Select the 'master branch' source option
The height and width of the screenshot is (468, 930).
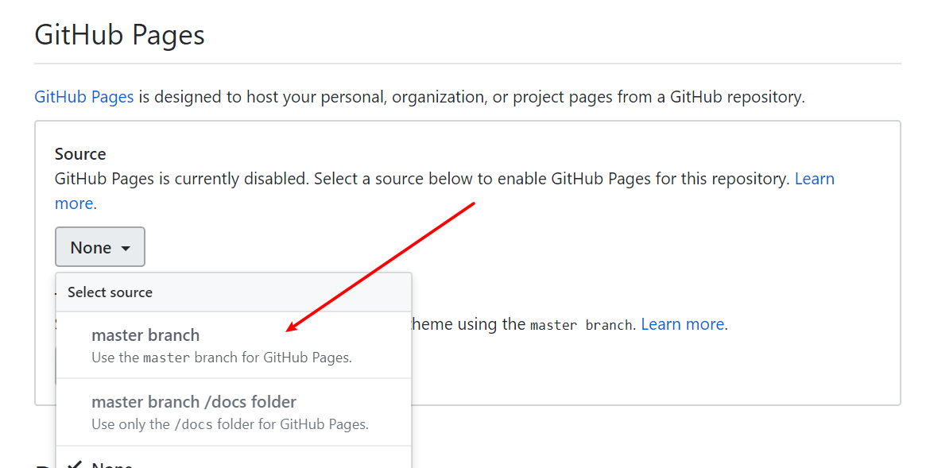[x=145, y=335]
